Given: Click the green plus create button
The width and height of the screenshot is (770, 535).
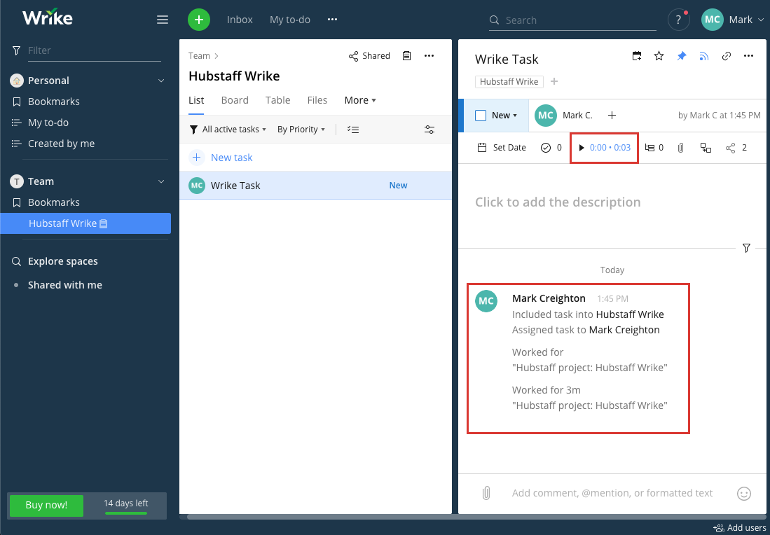Looking at the screenshot, I should pyautogui.click(x=199, y=20).
